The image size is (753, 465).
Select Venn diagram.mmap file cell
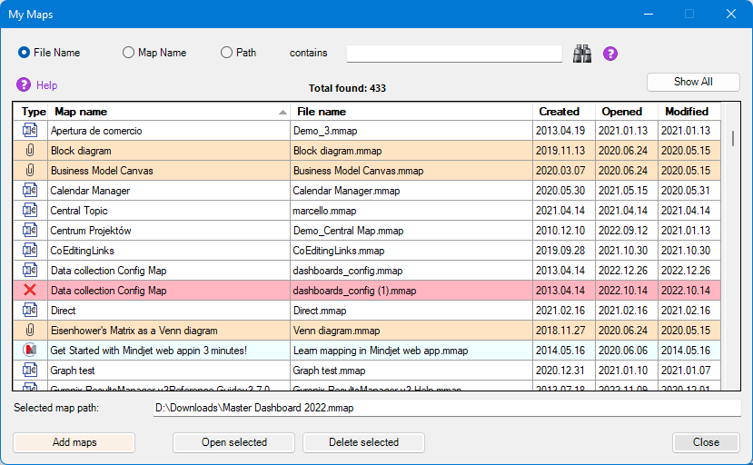(411, 330)
